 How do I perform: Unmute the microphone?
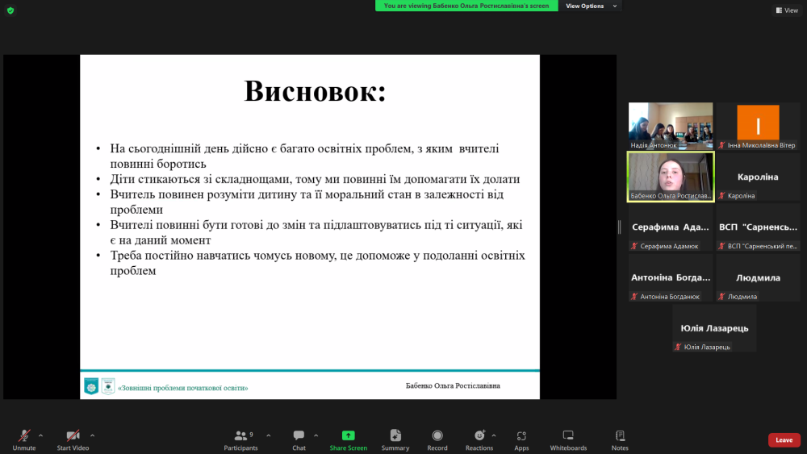(24, 436)
